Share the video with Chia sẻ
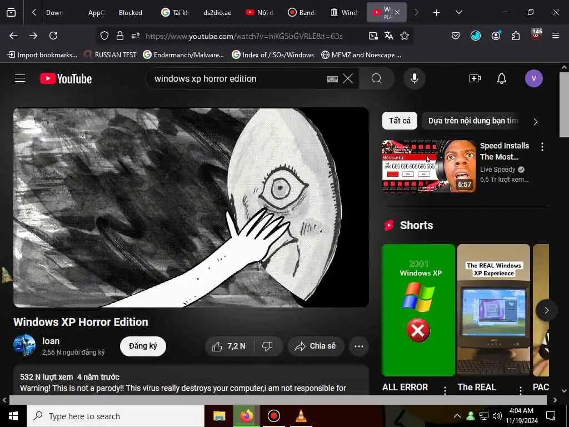 tap(316, 346)
